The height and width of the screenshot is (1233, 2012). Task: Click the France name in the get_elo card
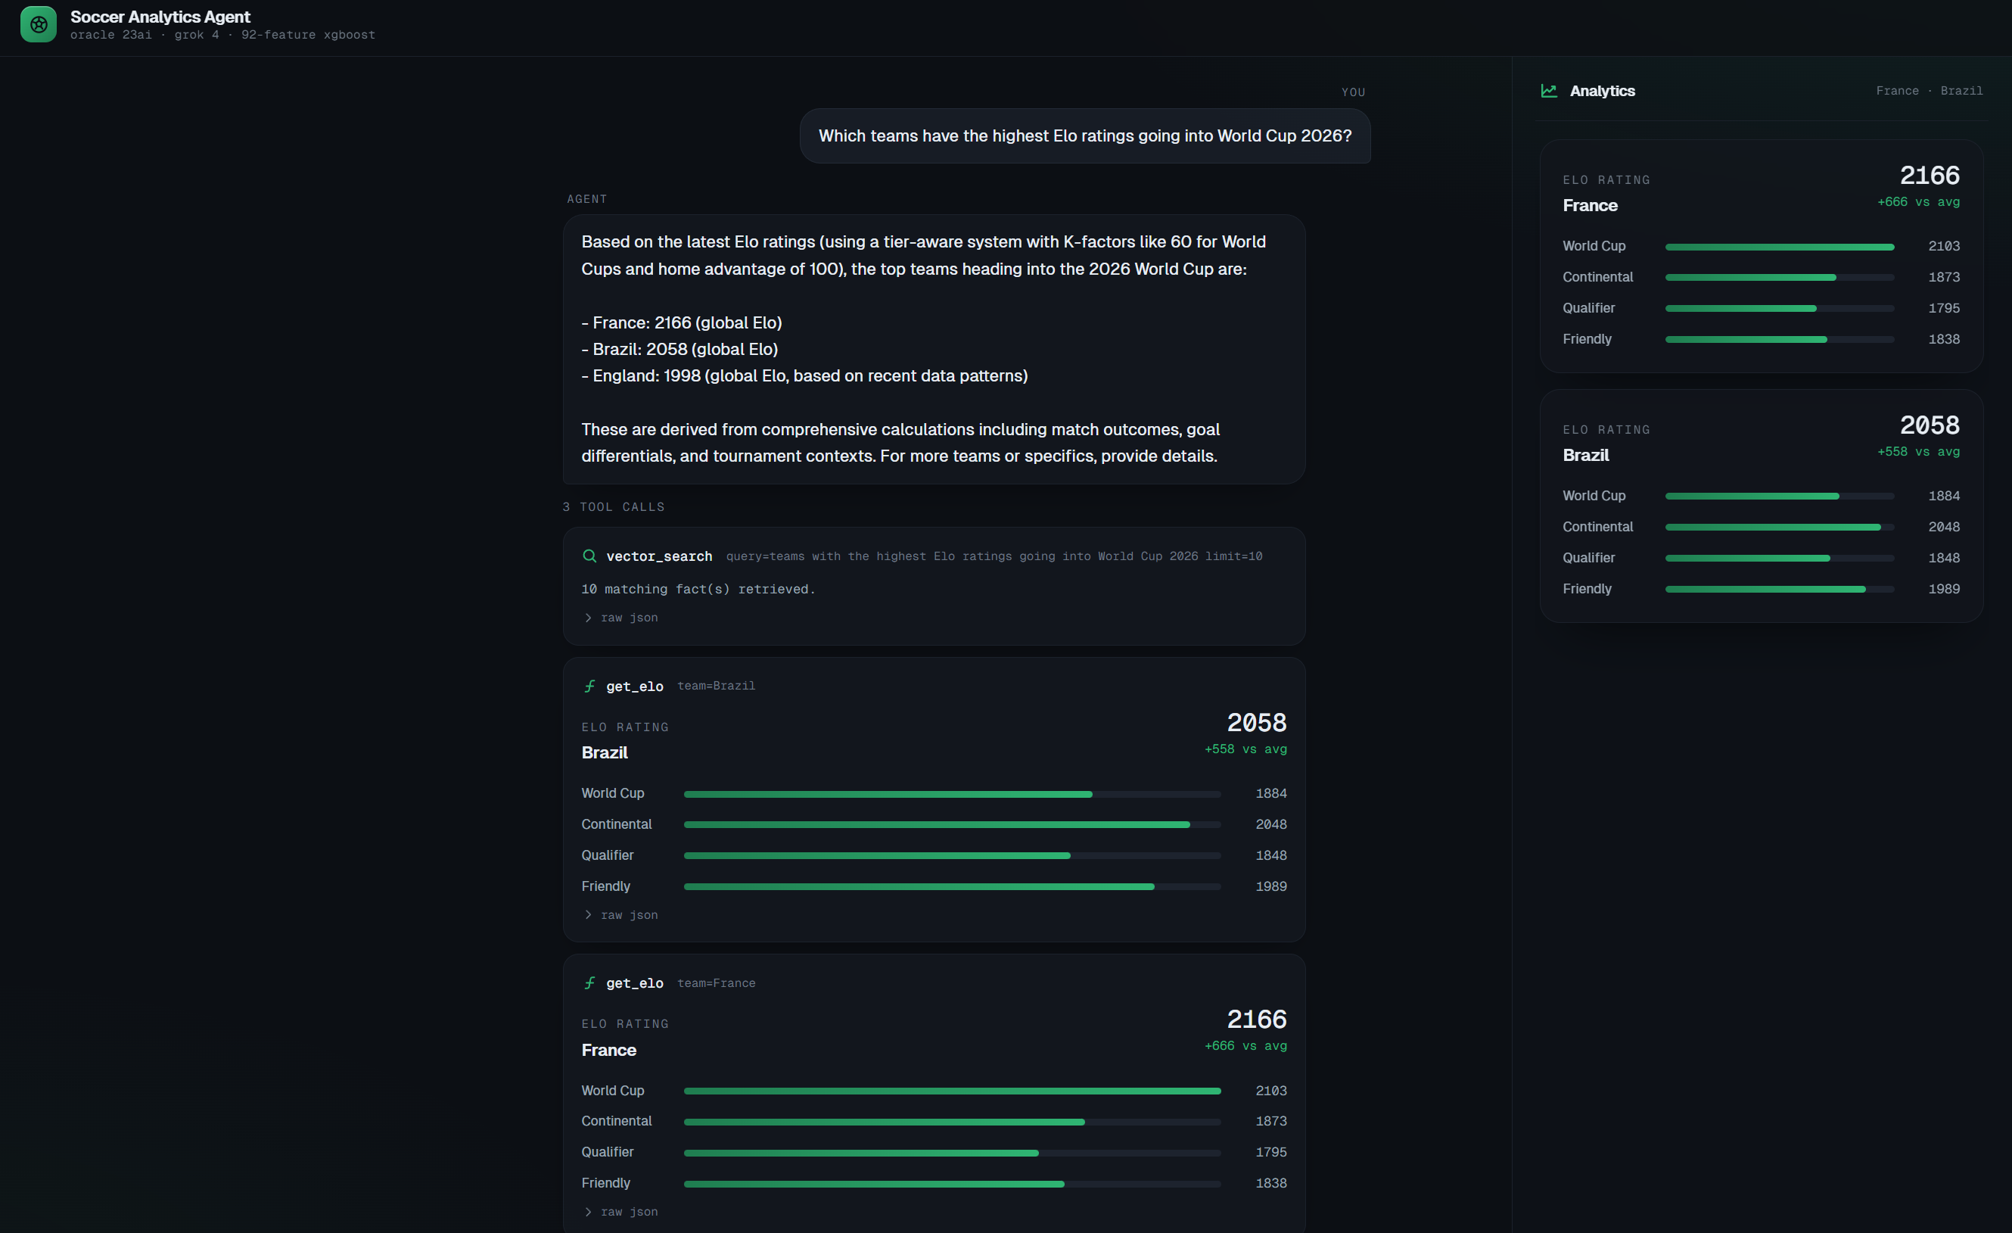point(608,1050)
